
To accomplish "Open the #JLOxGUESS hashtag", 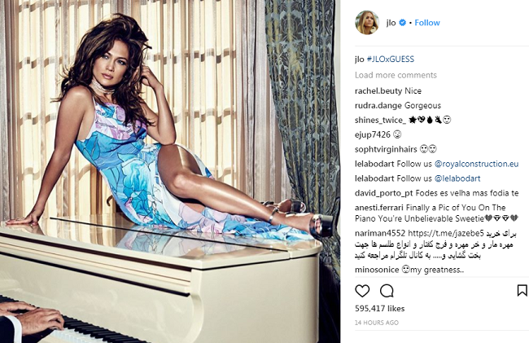I will (x=391, y=59).
